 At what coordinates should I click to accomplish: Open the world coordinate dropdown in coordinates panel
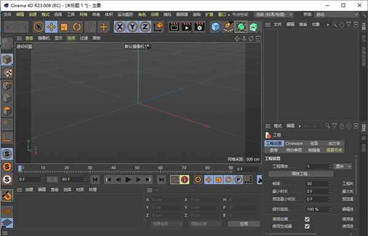[x=166, y=224]
